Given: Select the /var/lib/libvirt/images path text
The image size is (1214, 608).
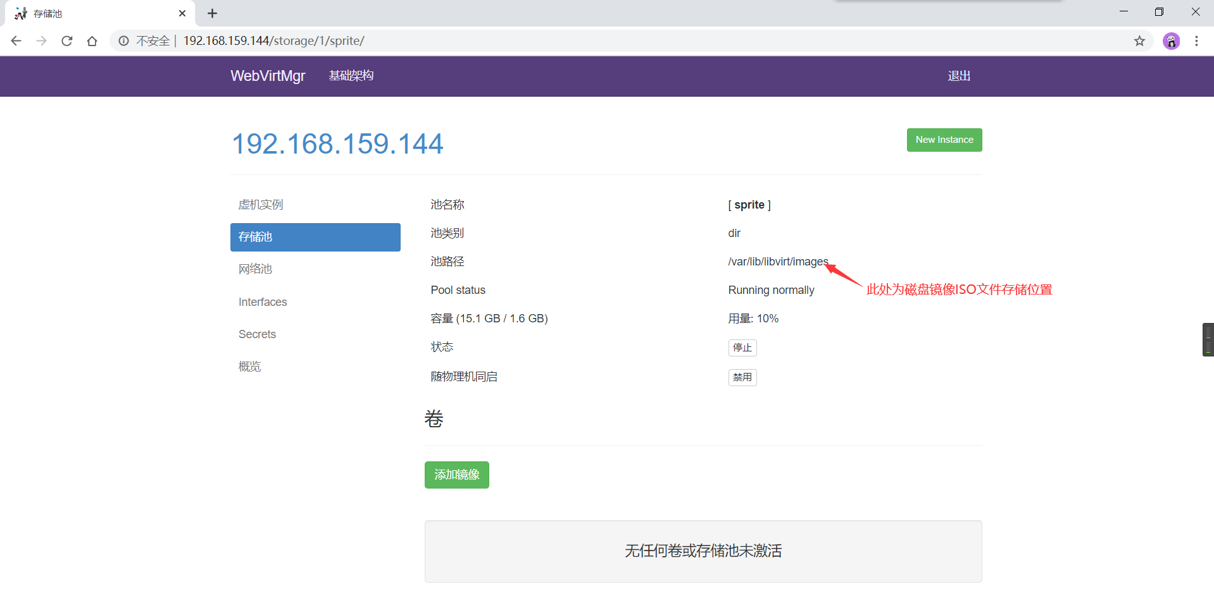Looking at the screenshot, I should click(x=778, y=262).
